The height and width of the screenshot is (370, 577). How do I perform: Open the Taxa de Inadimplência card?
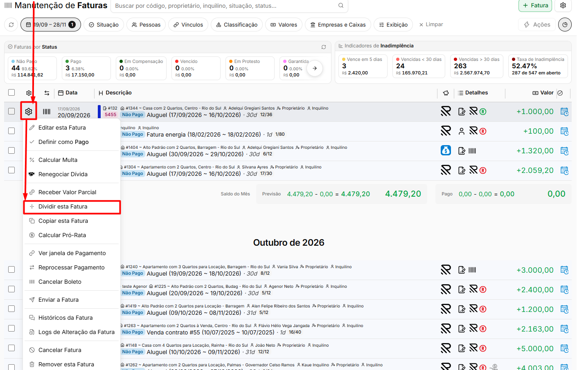click(x=538, y=66)
